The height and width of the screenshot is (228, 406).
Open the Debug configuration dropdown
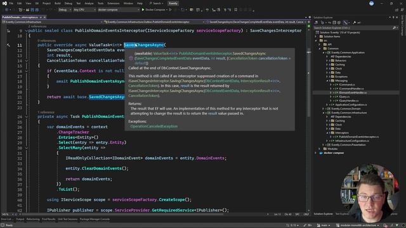coord(64,10)
